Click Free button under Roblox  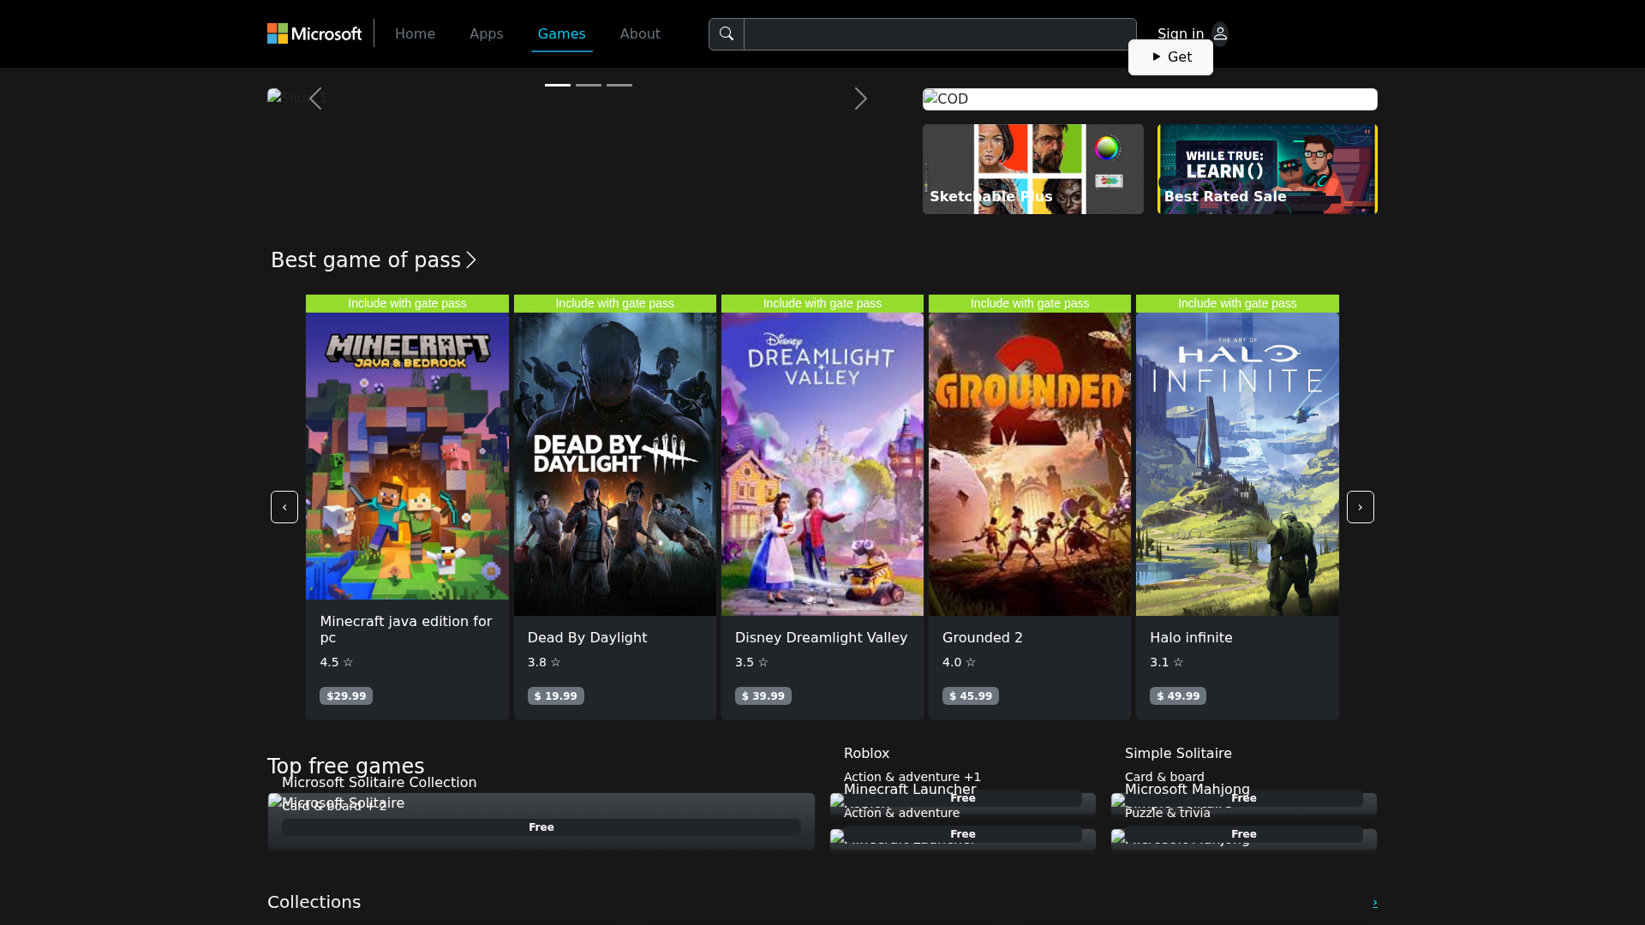[963, 798]
